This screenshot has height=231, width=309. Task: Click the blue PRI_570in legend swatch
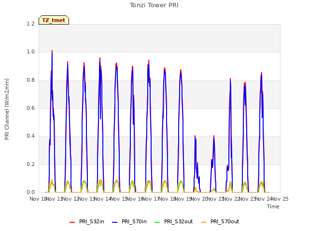pyautogui.click(x=115, y=222)
